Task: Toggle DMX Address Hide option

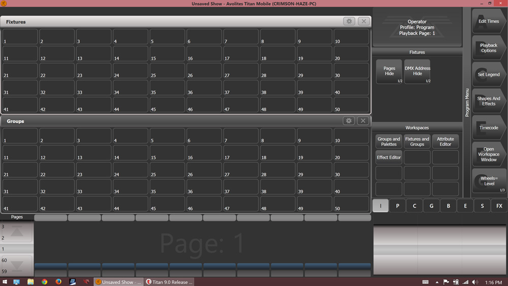Action: [417, 71]
